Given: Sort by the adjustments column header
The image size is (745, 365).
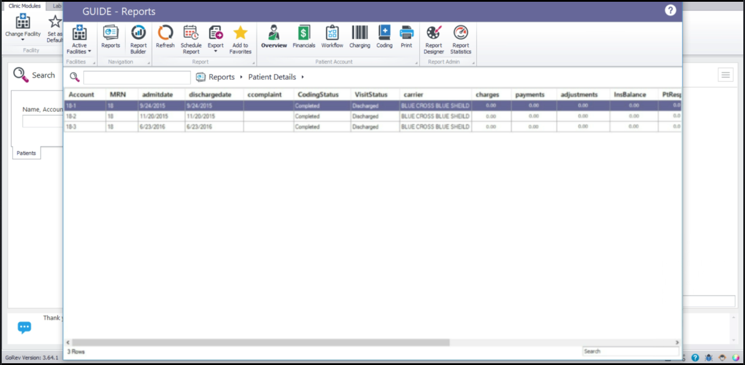Looking at the screenshot, I should point(583,95).
